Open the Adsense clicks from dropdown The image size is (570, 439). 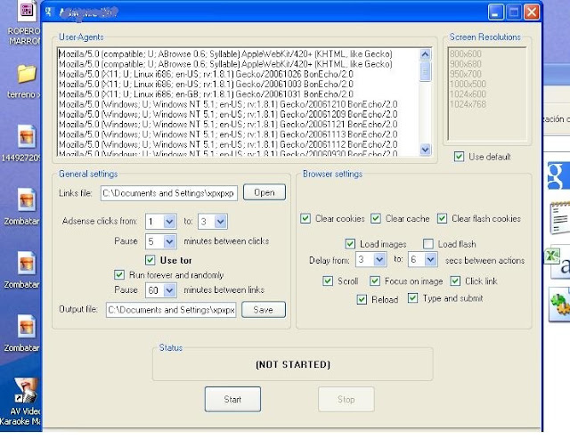coord(169,222)
